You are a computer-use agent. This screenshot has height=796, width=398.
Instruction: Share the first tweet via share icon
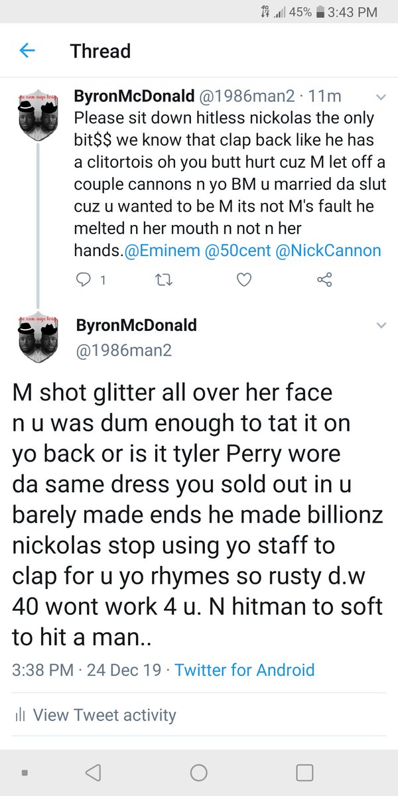[x=324, y=281]
